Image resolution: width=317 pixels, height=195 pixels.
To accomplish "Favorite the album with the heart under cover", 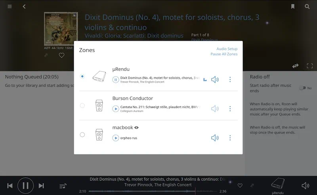I will click(x=61, y=55).
